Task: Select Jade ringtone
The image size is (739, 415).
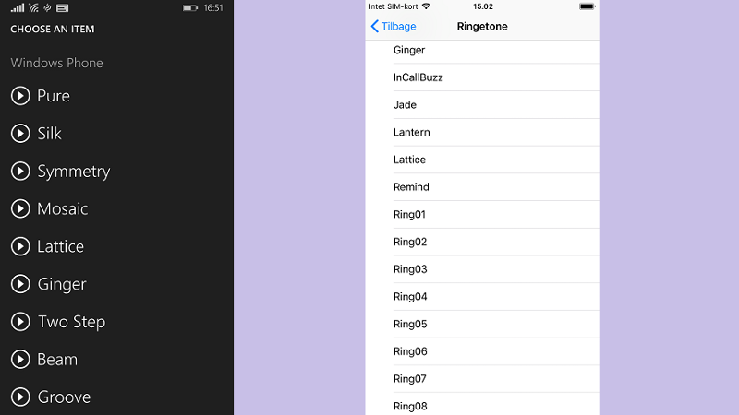Action: 482,104
